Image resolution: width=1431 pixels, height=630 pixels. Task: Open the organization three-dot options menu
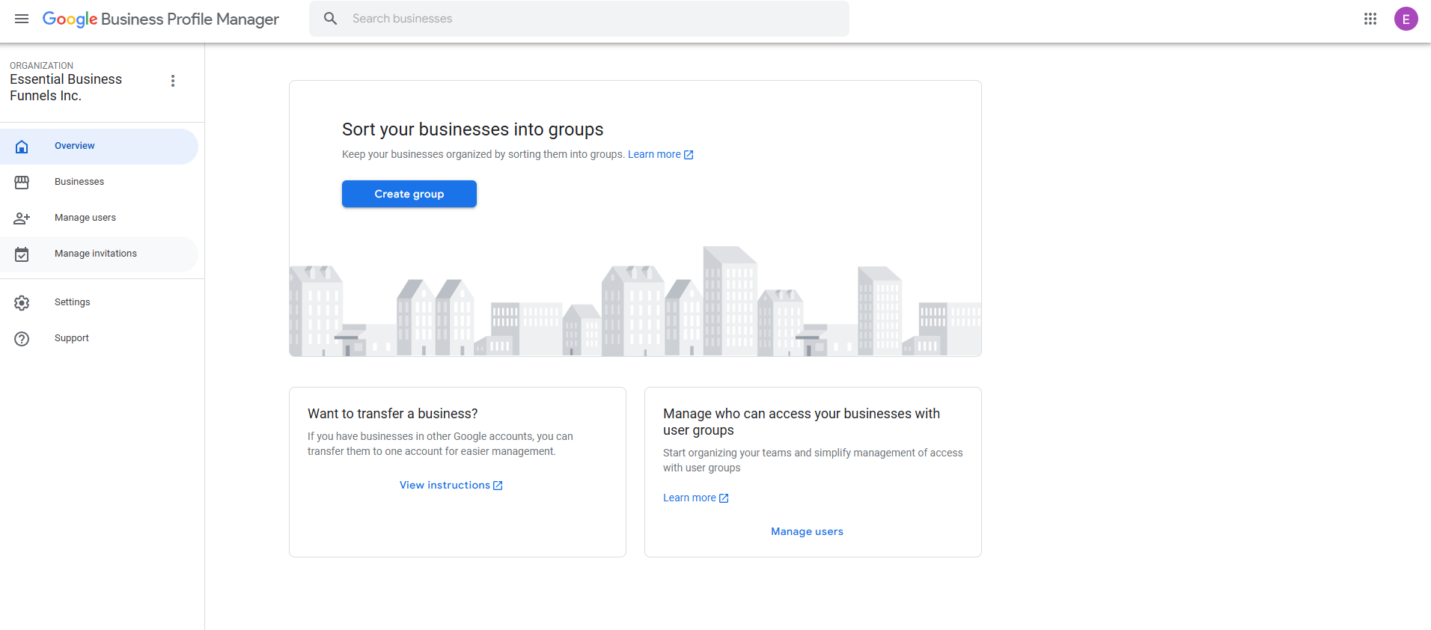click(173, 81)
